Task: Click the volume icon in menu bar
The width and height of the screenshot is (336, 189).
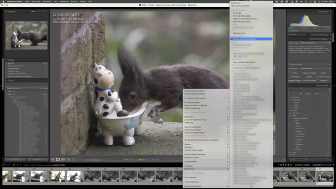Action: (301, 2)
